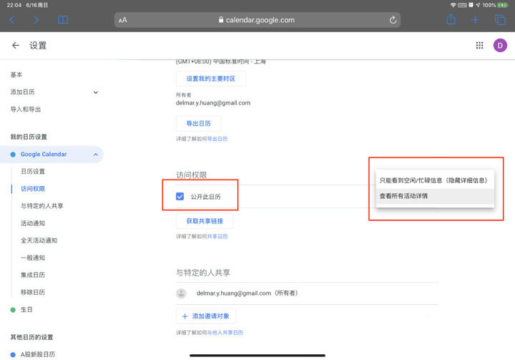Go forward with Safari forward arrow
This screenshot has width=515, height=360.
36,20
